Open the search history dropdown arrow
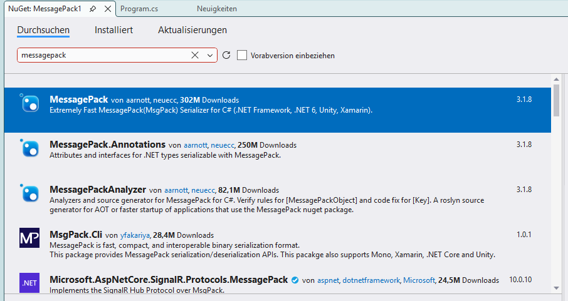This screenshot has height=301, width=568. click(210, 55)
